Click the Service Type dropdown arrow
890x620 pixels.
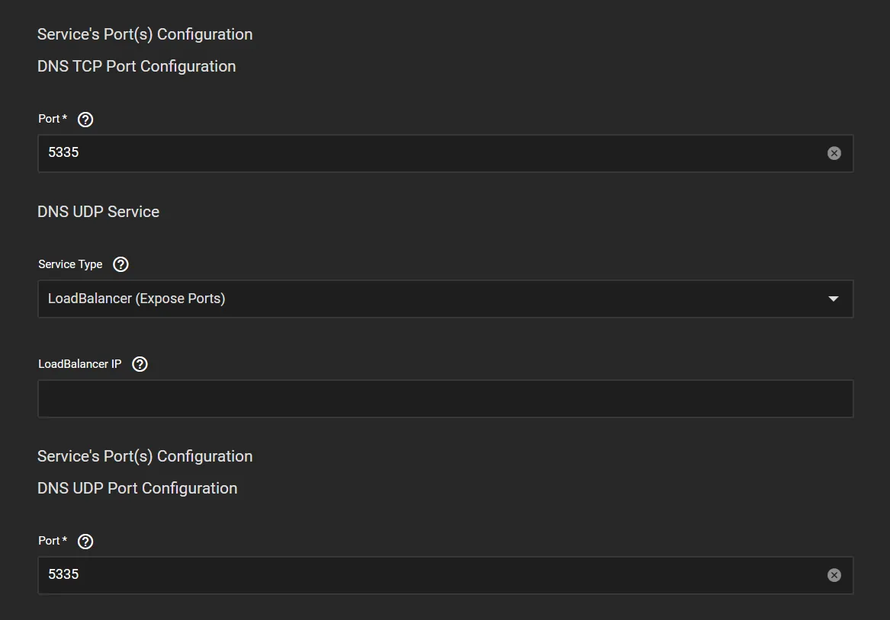[833, 299]
